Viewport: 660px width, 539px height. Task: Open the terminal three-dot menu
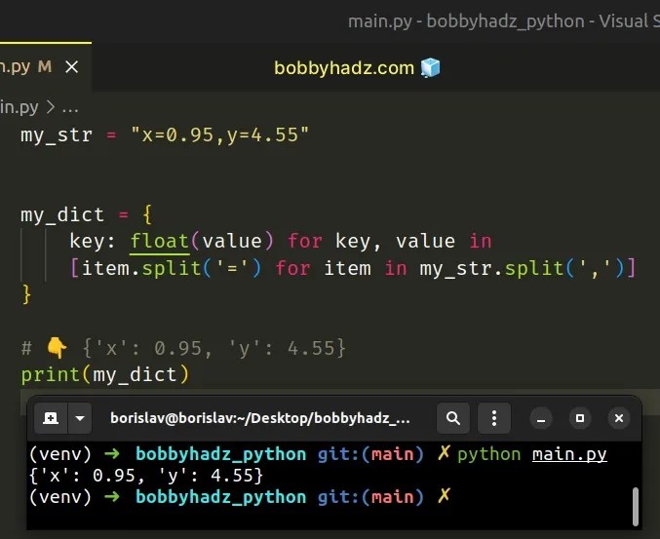click(x=494, y=418)
